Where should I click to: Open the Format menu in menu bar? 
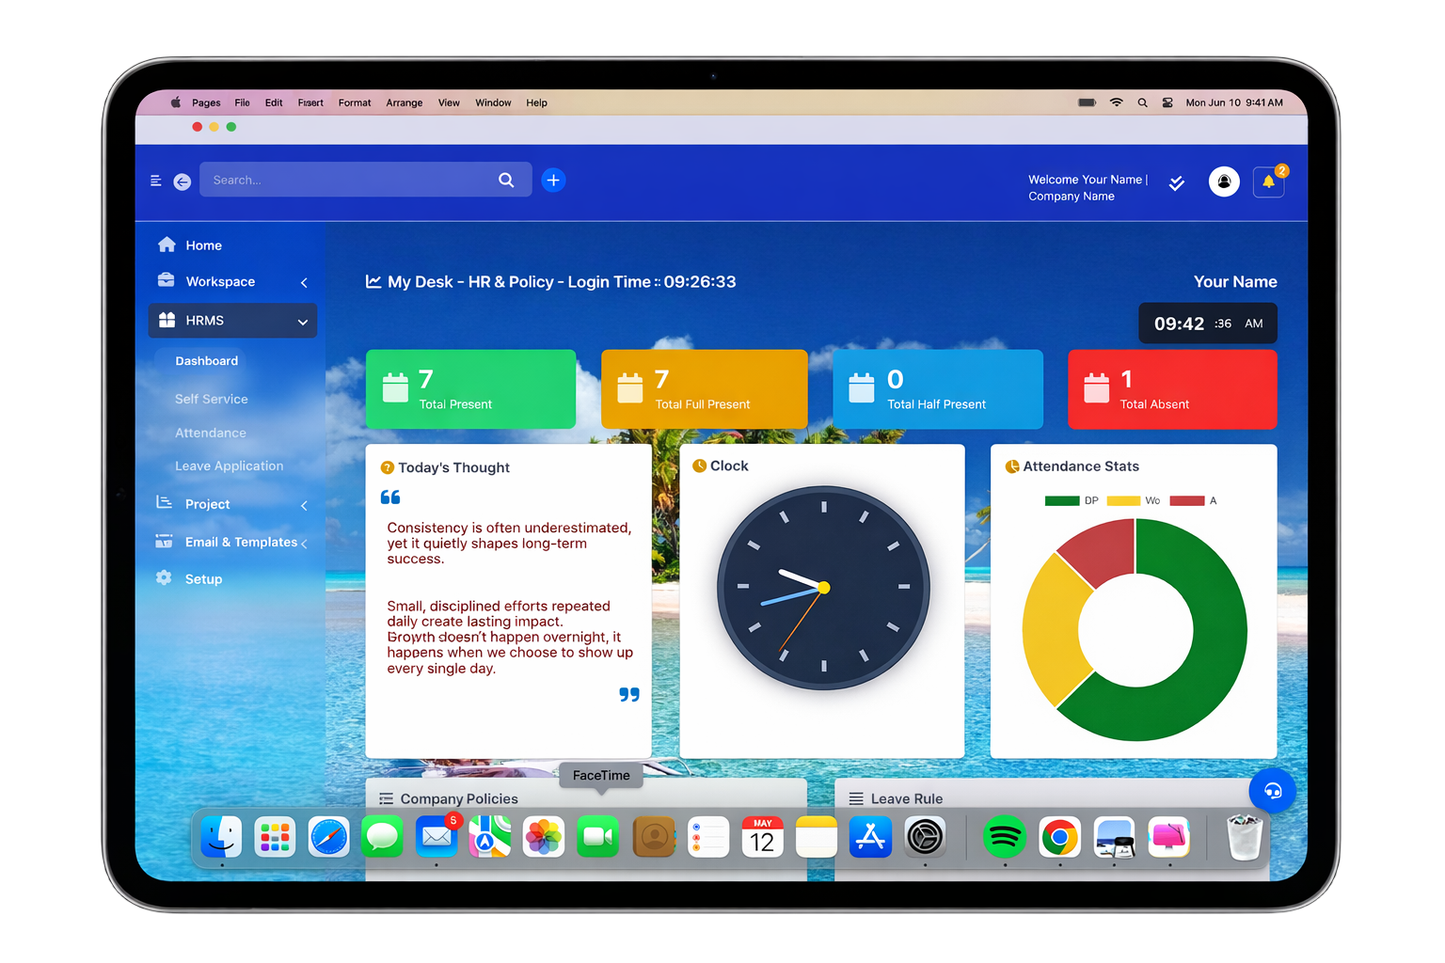[355, 103]
